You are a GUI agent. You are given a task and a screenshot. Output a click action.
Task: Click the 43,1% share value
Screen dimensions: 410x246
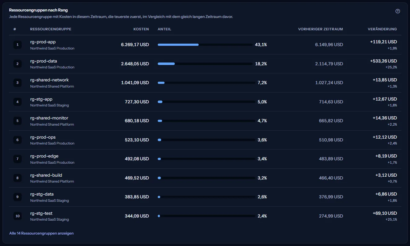click(261, 45)
